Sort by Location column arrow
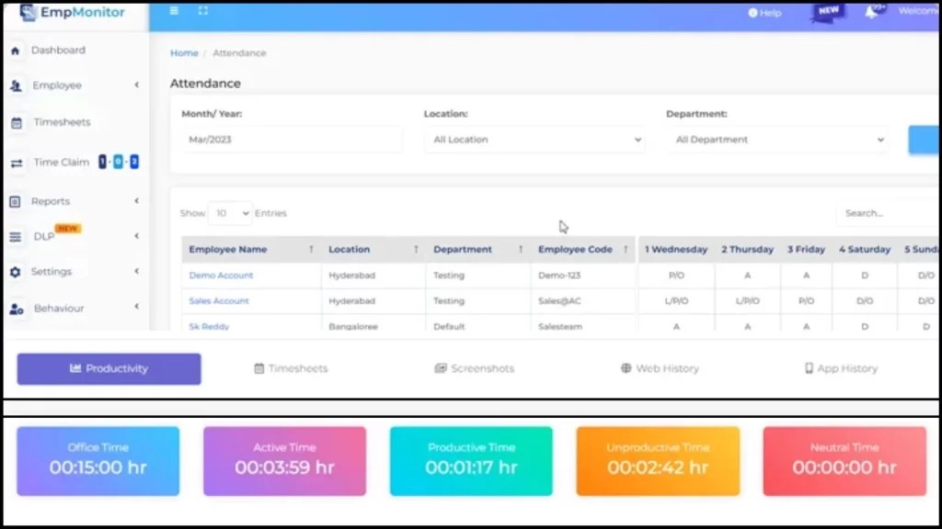This screenshot has width=942, height=529. [x=416, y=250]
